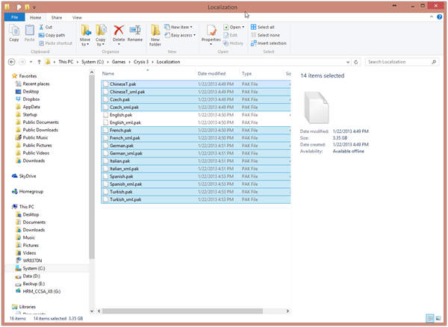This screenshot has height=327, width=448.
Task: Select the English.pak file
Action: pyautogui.click(x=196, y=115)
